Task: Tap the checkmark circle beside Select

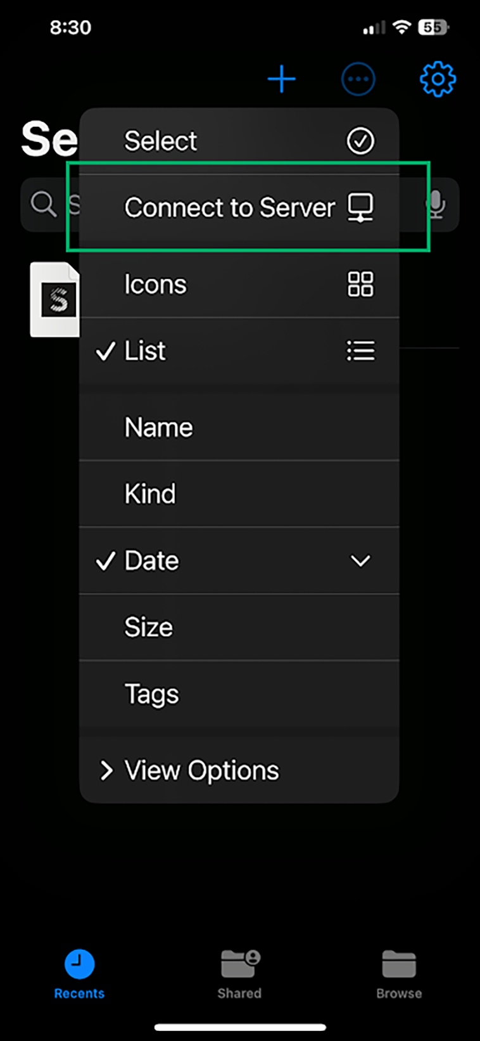Action: pos(360,141)
